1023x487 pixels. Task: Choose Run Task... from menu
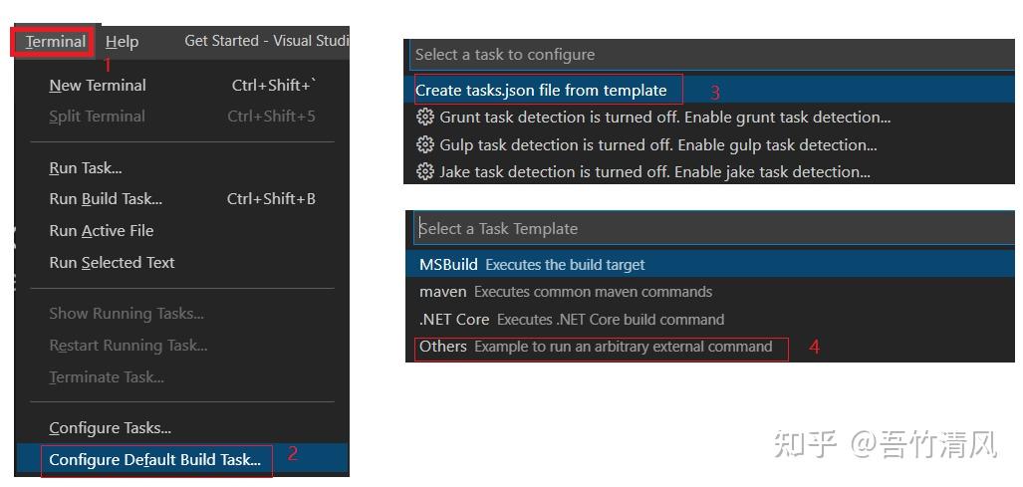182,168
